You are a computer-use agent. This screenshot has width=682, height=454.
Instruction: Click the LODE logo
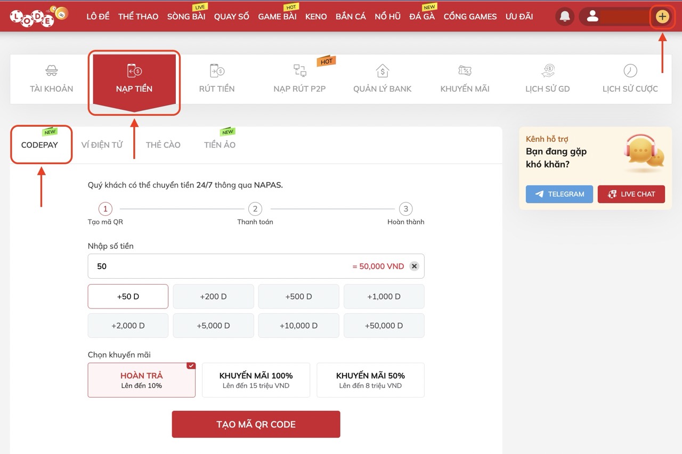[39, 17]
